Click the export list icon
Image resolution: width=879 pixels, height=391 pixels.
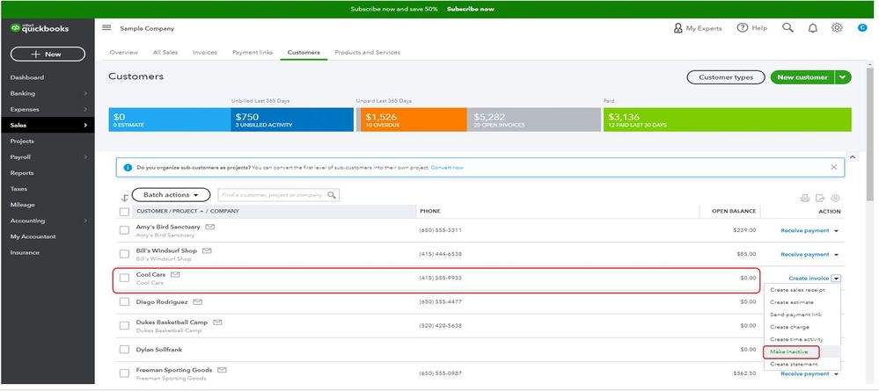[820, 198]
